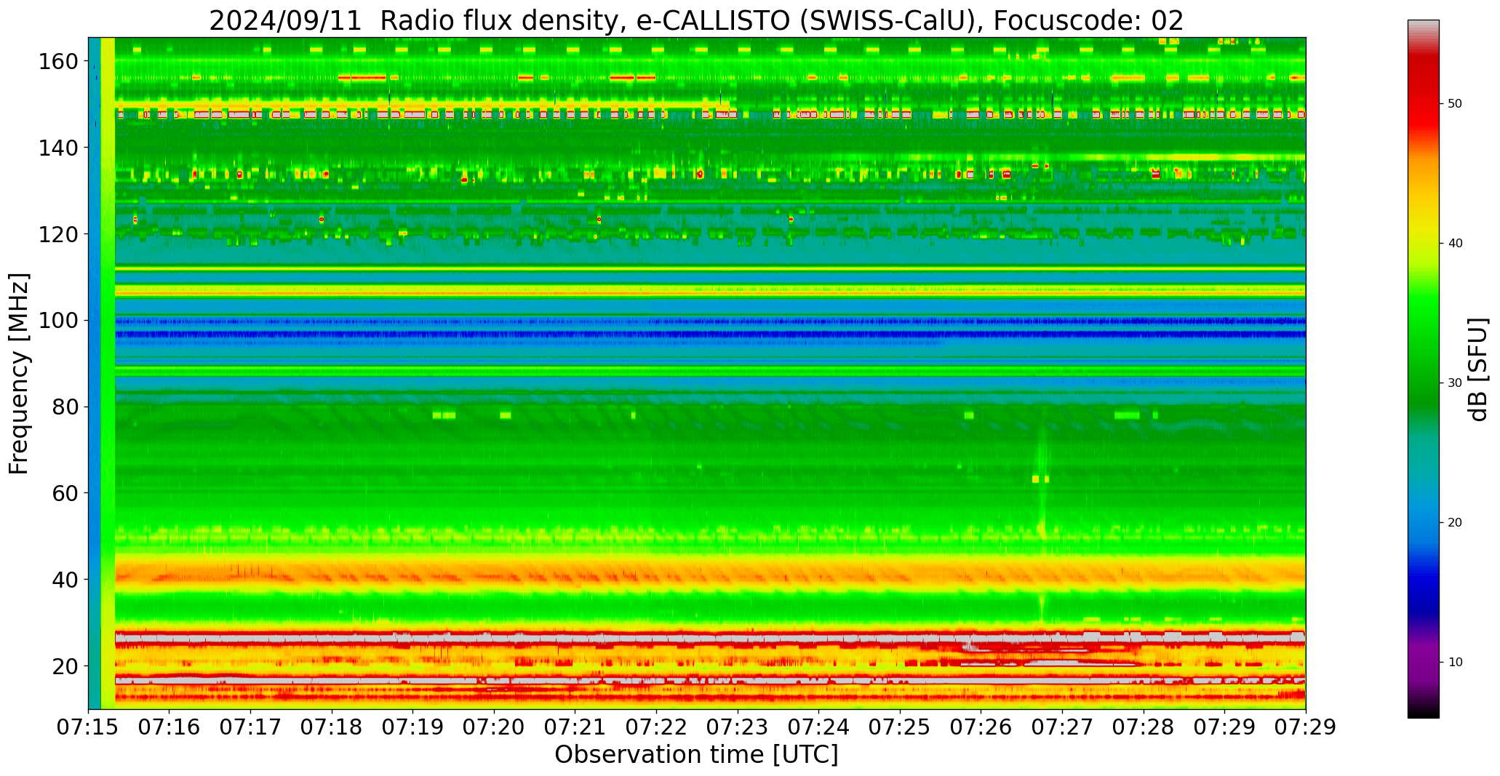Click the 20 frequency tick label
This screenshot has width=1500, height=776.
click(x=65, y=665)
